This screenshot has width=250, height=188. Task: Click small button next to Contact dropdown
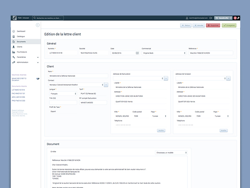(106, 85)
